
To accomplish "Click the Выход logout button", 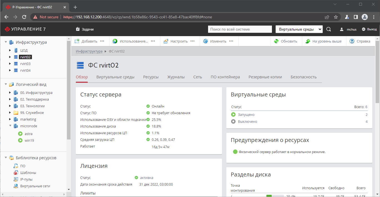I will tap(369, 29).
